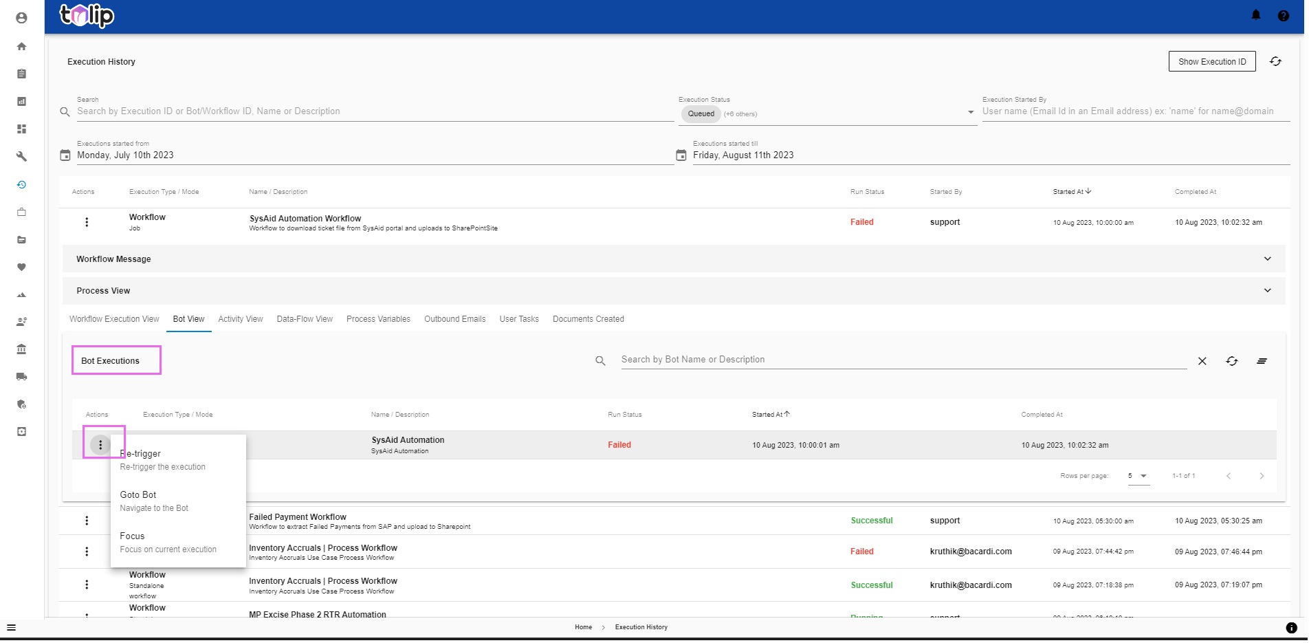Open the shield security icon in the sidebar
Image resolution: width=1309 pixels, height=643 pixels.
click(21, 404)
